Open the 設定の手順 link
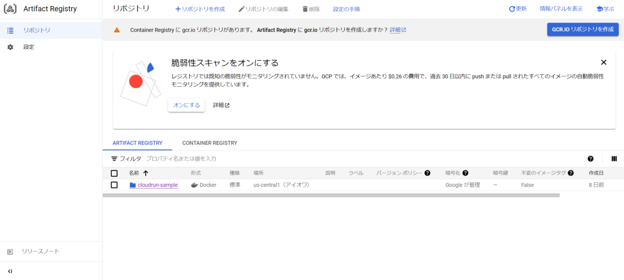 tap(346, 9)
